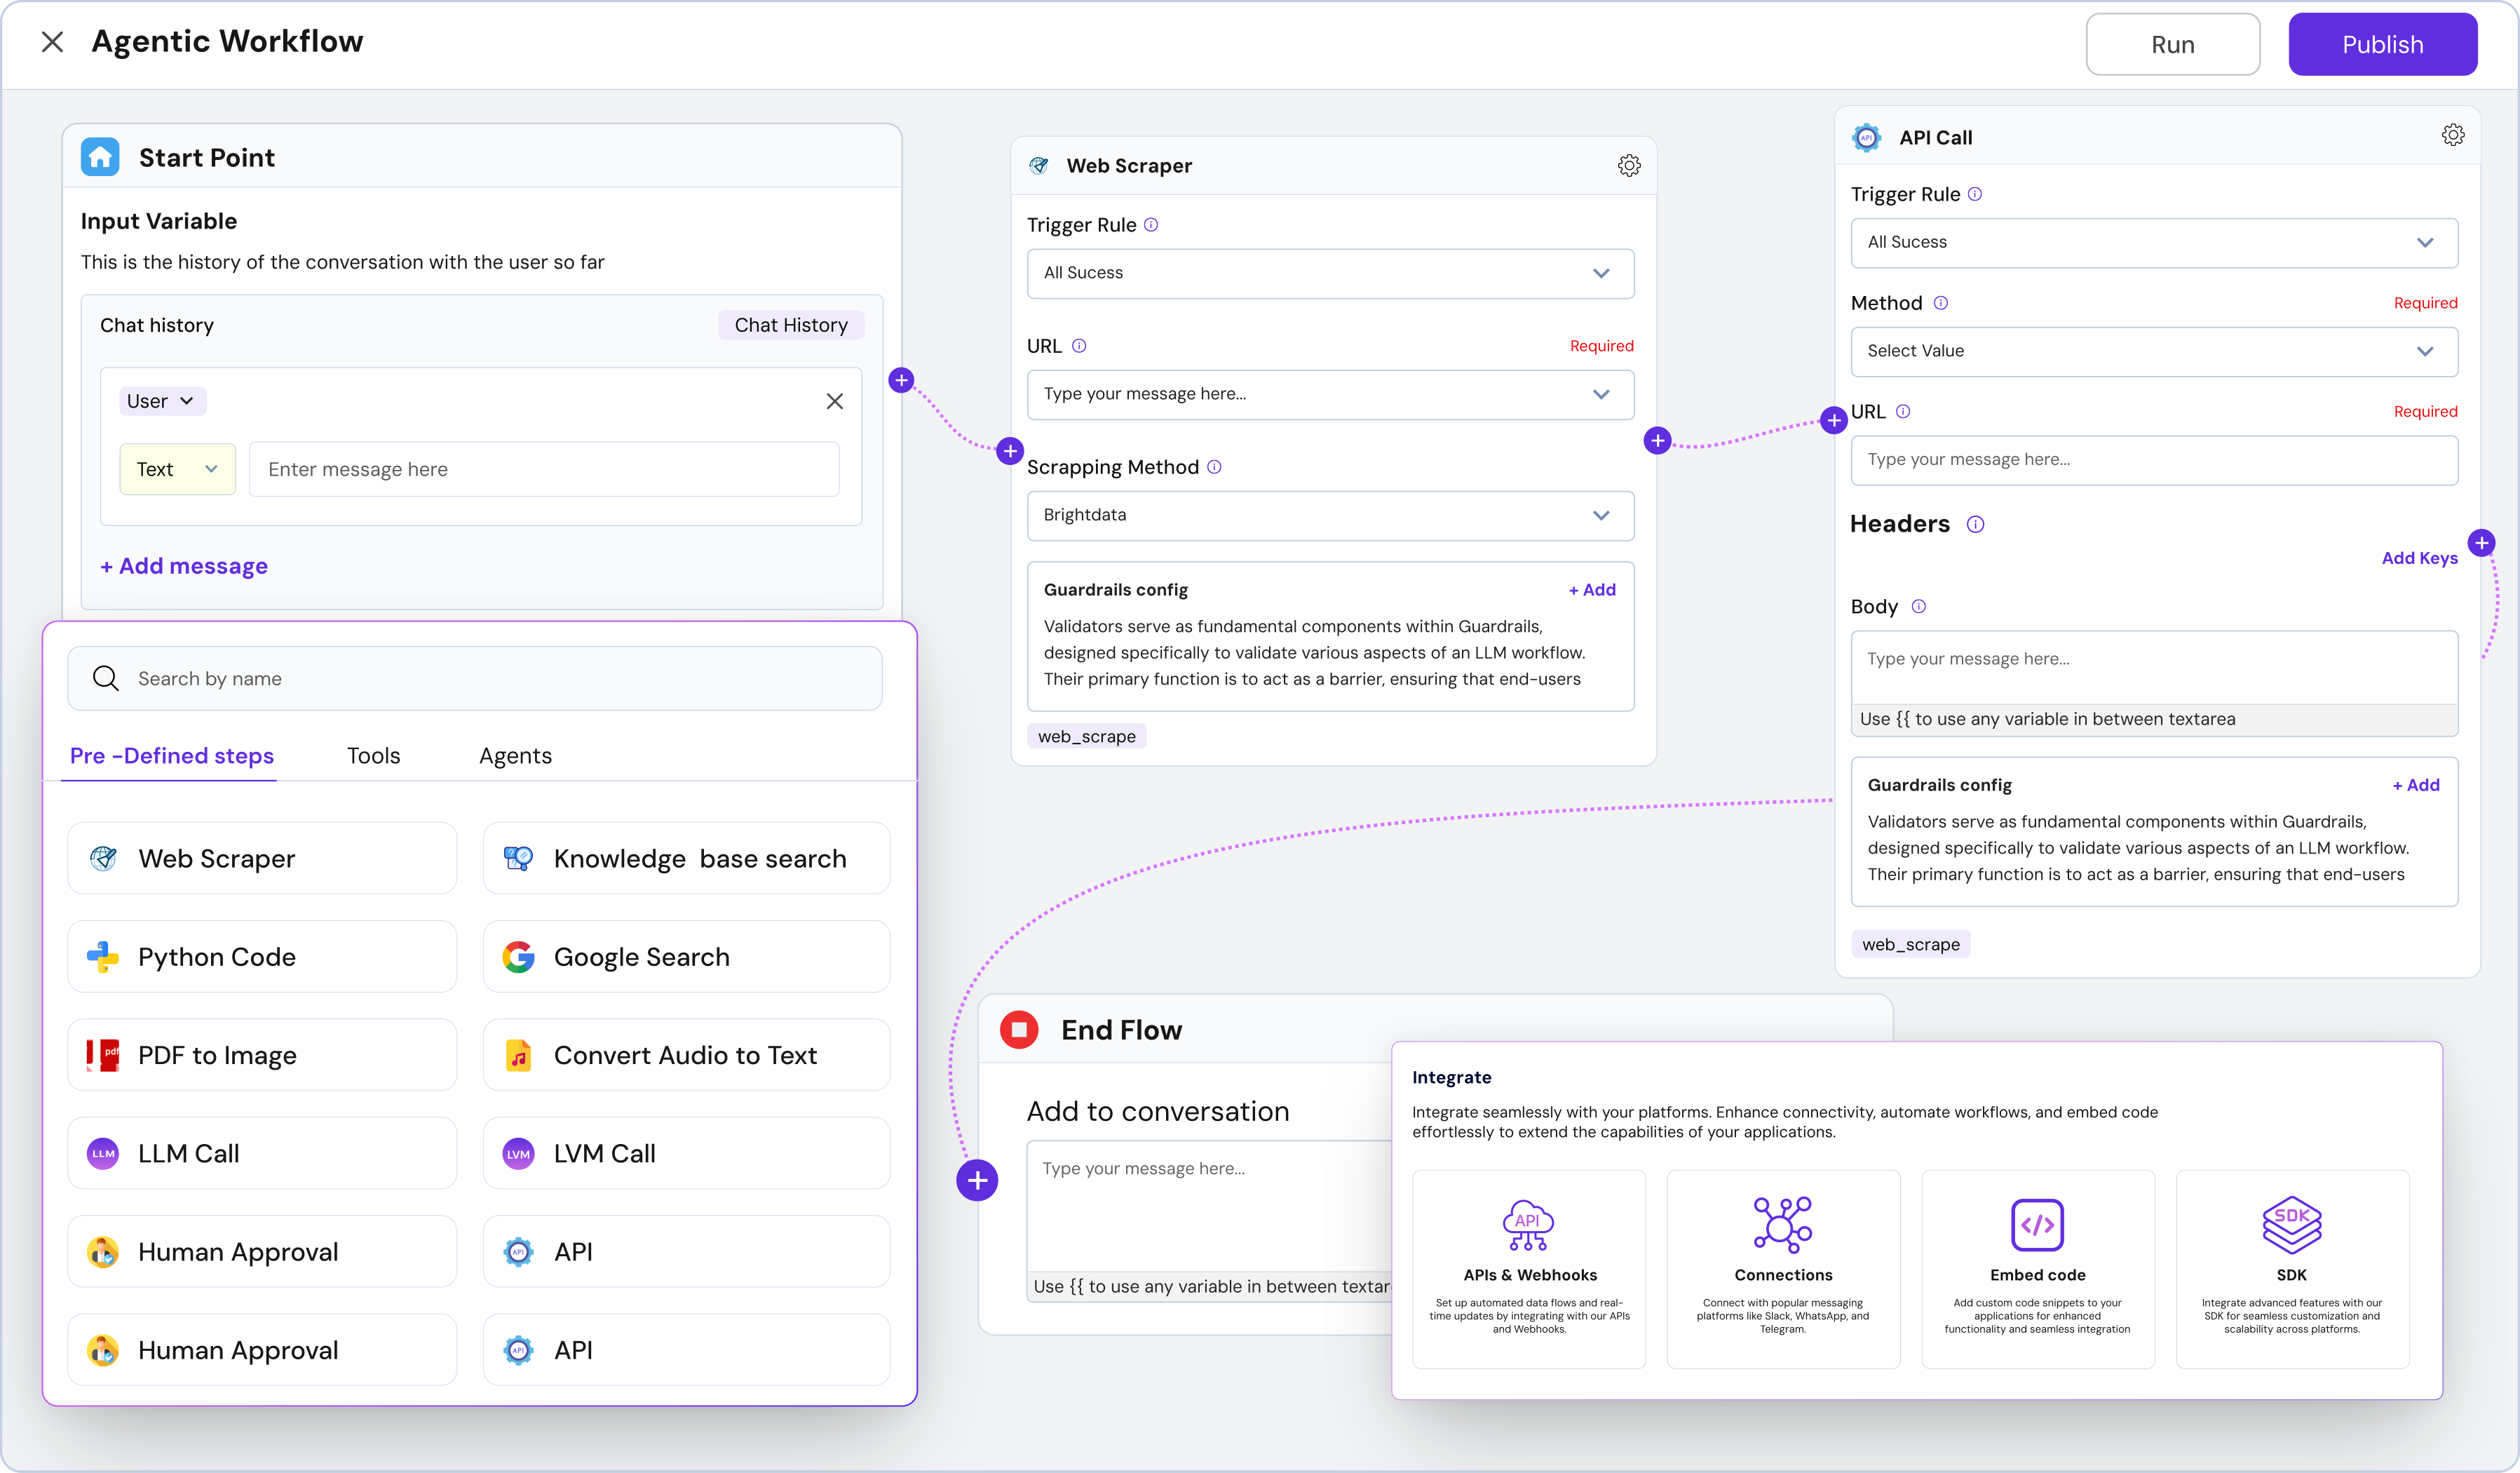
Task: Click the Start Point home icon
Action: point(100,157)
